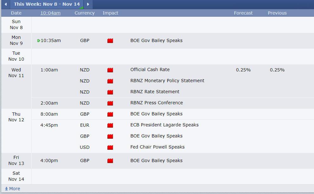Click impact icon for RBNZ Monetary Policy Statement
This screenshot has height=194, width=314.
[110, 81]
